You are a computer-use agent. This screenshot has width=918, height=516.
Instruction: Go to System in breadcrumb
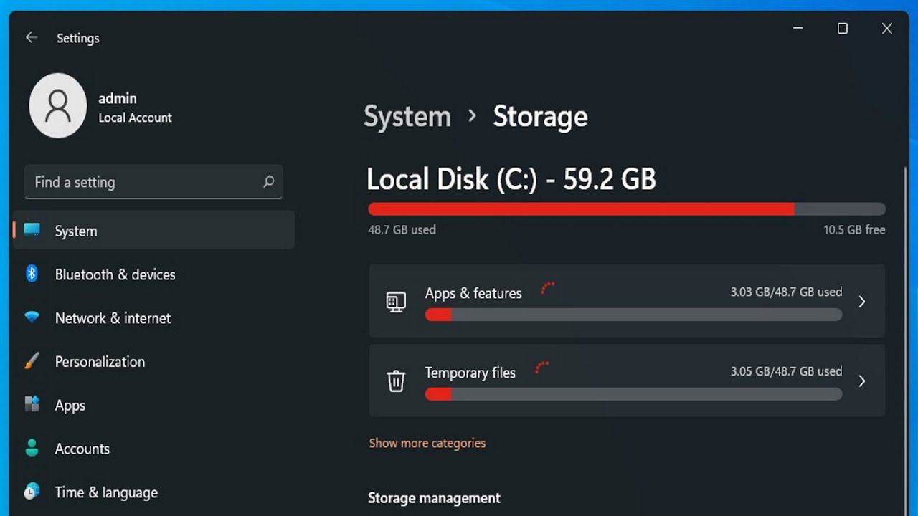pyautogui.click(x=407, y=117)
